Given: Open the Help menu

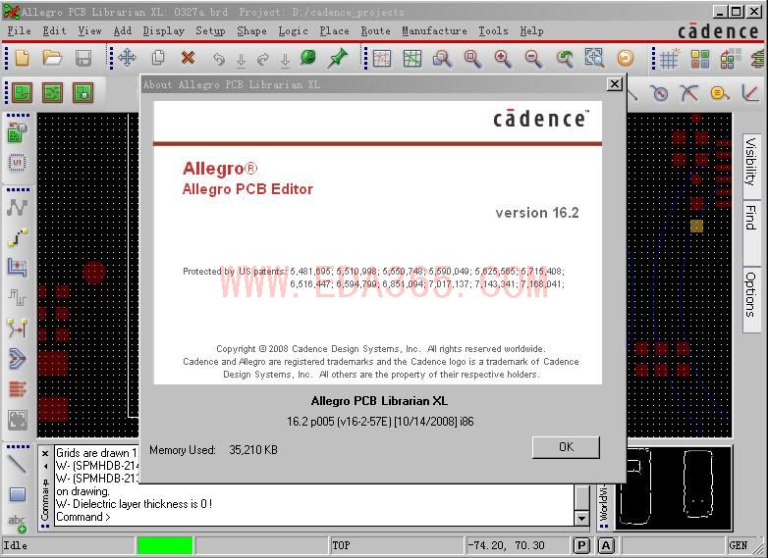Looking at the screenshot, I should (531, 30).
